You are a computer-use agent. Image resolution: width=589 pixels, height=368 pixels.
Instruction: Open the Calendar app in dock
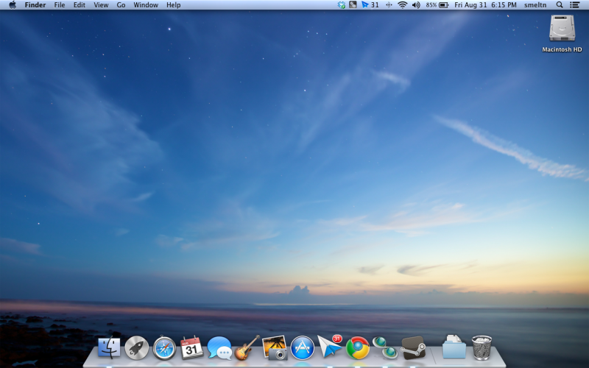pyautogui.click(x=191, y=347)
